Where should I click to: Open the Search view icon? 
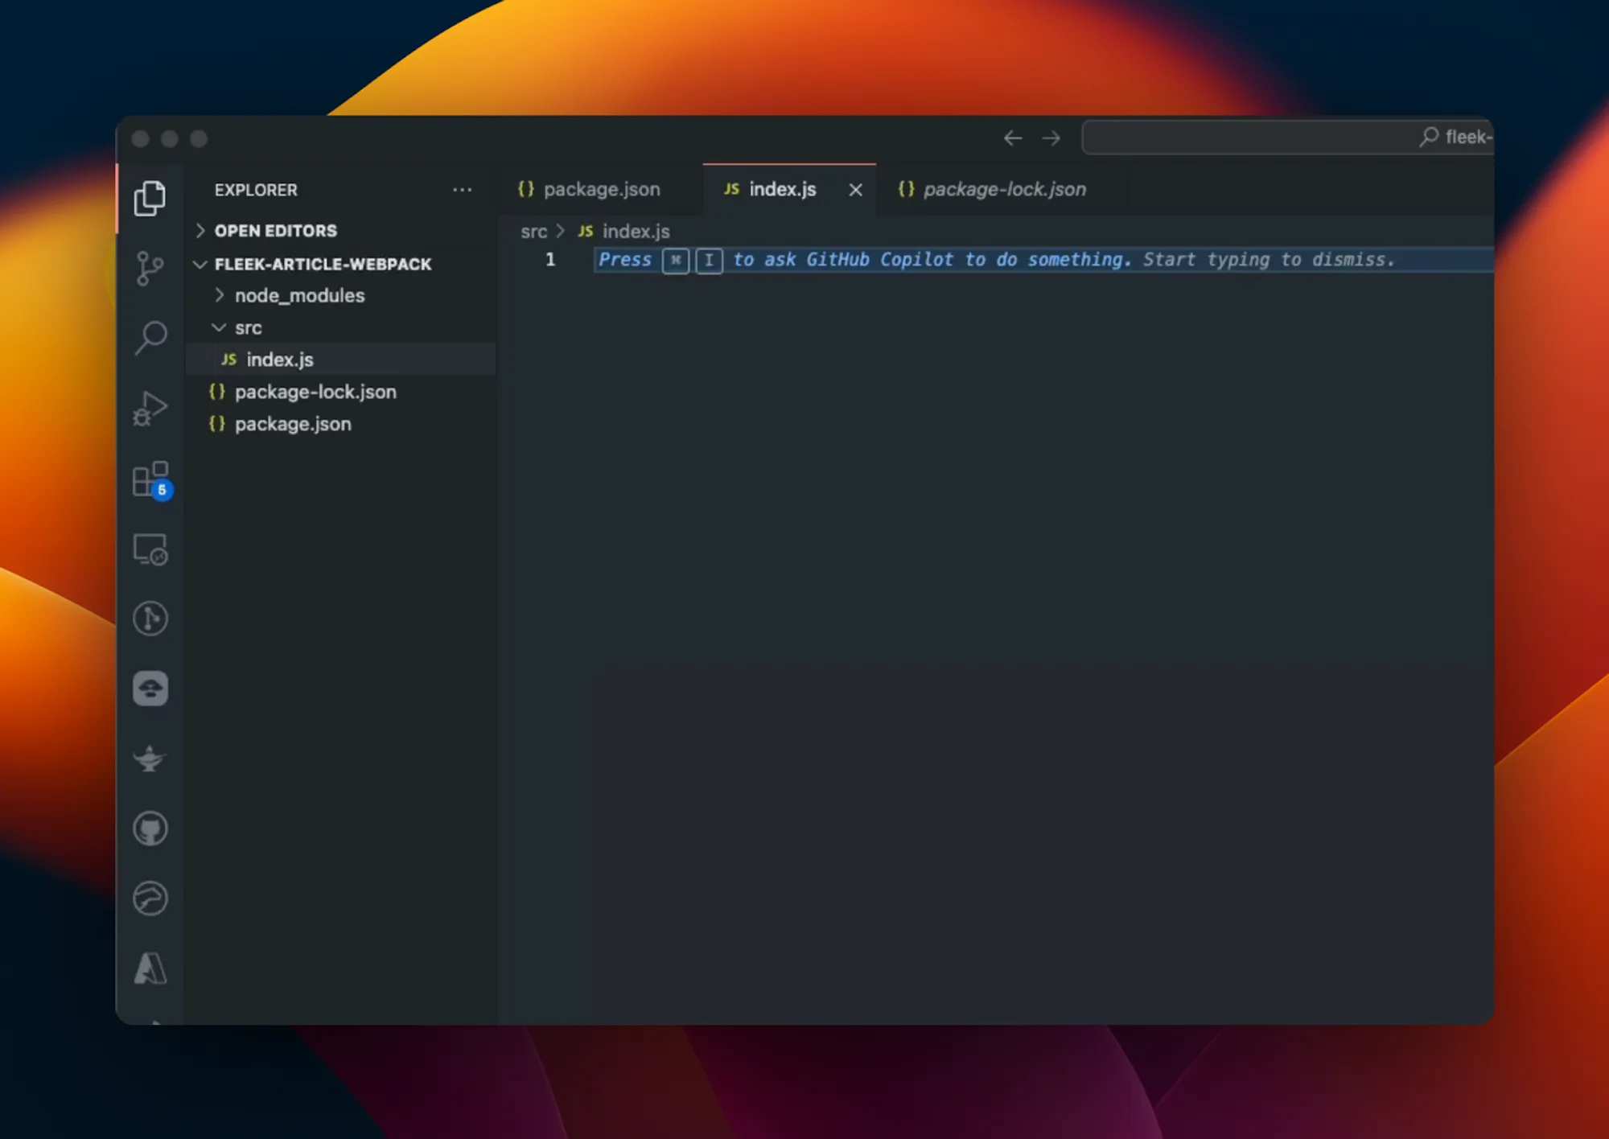point(150,337)
